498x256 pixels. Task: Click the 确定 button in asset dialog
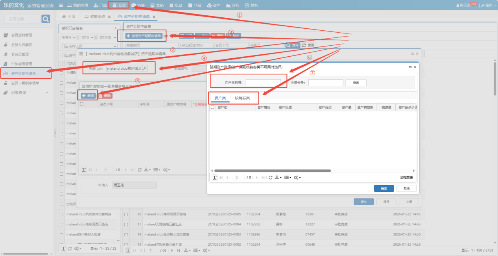384,189
